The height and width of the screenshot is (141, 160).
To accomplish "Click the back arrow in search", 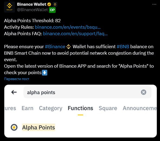I will click(14, 92).
